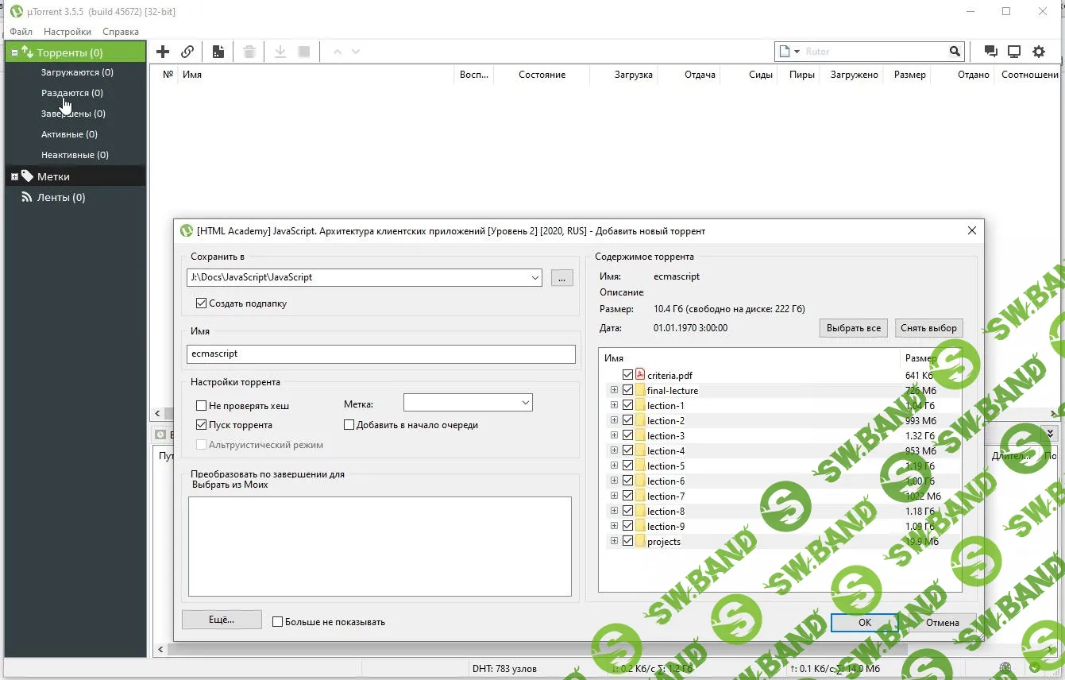Image resolution: width=1065 pixels, height=680 pixels.
Task: Click the remote monitor icon in toolbar
Action: tap(1014, 52)
